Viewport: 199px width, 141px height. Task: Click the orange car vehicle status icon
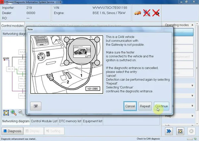coord(138,13)
